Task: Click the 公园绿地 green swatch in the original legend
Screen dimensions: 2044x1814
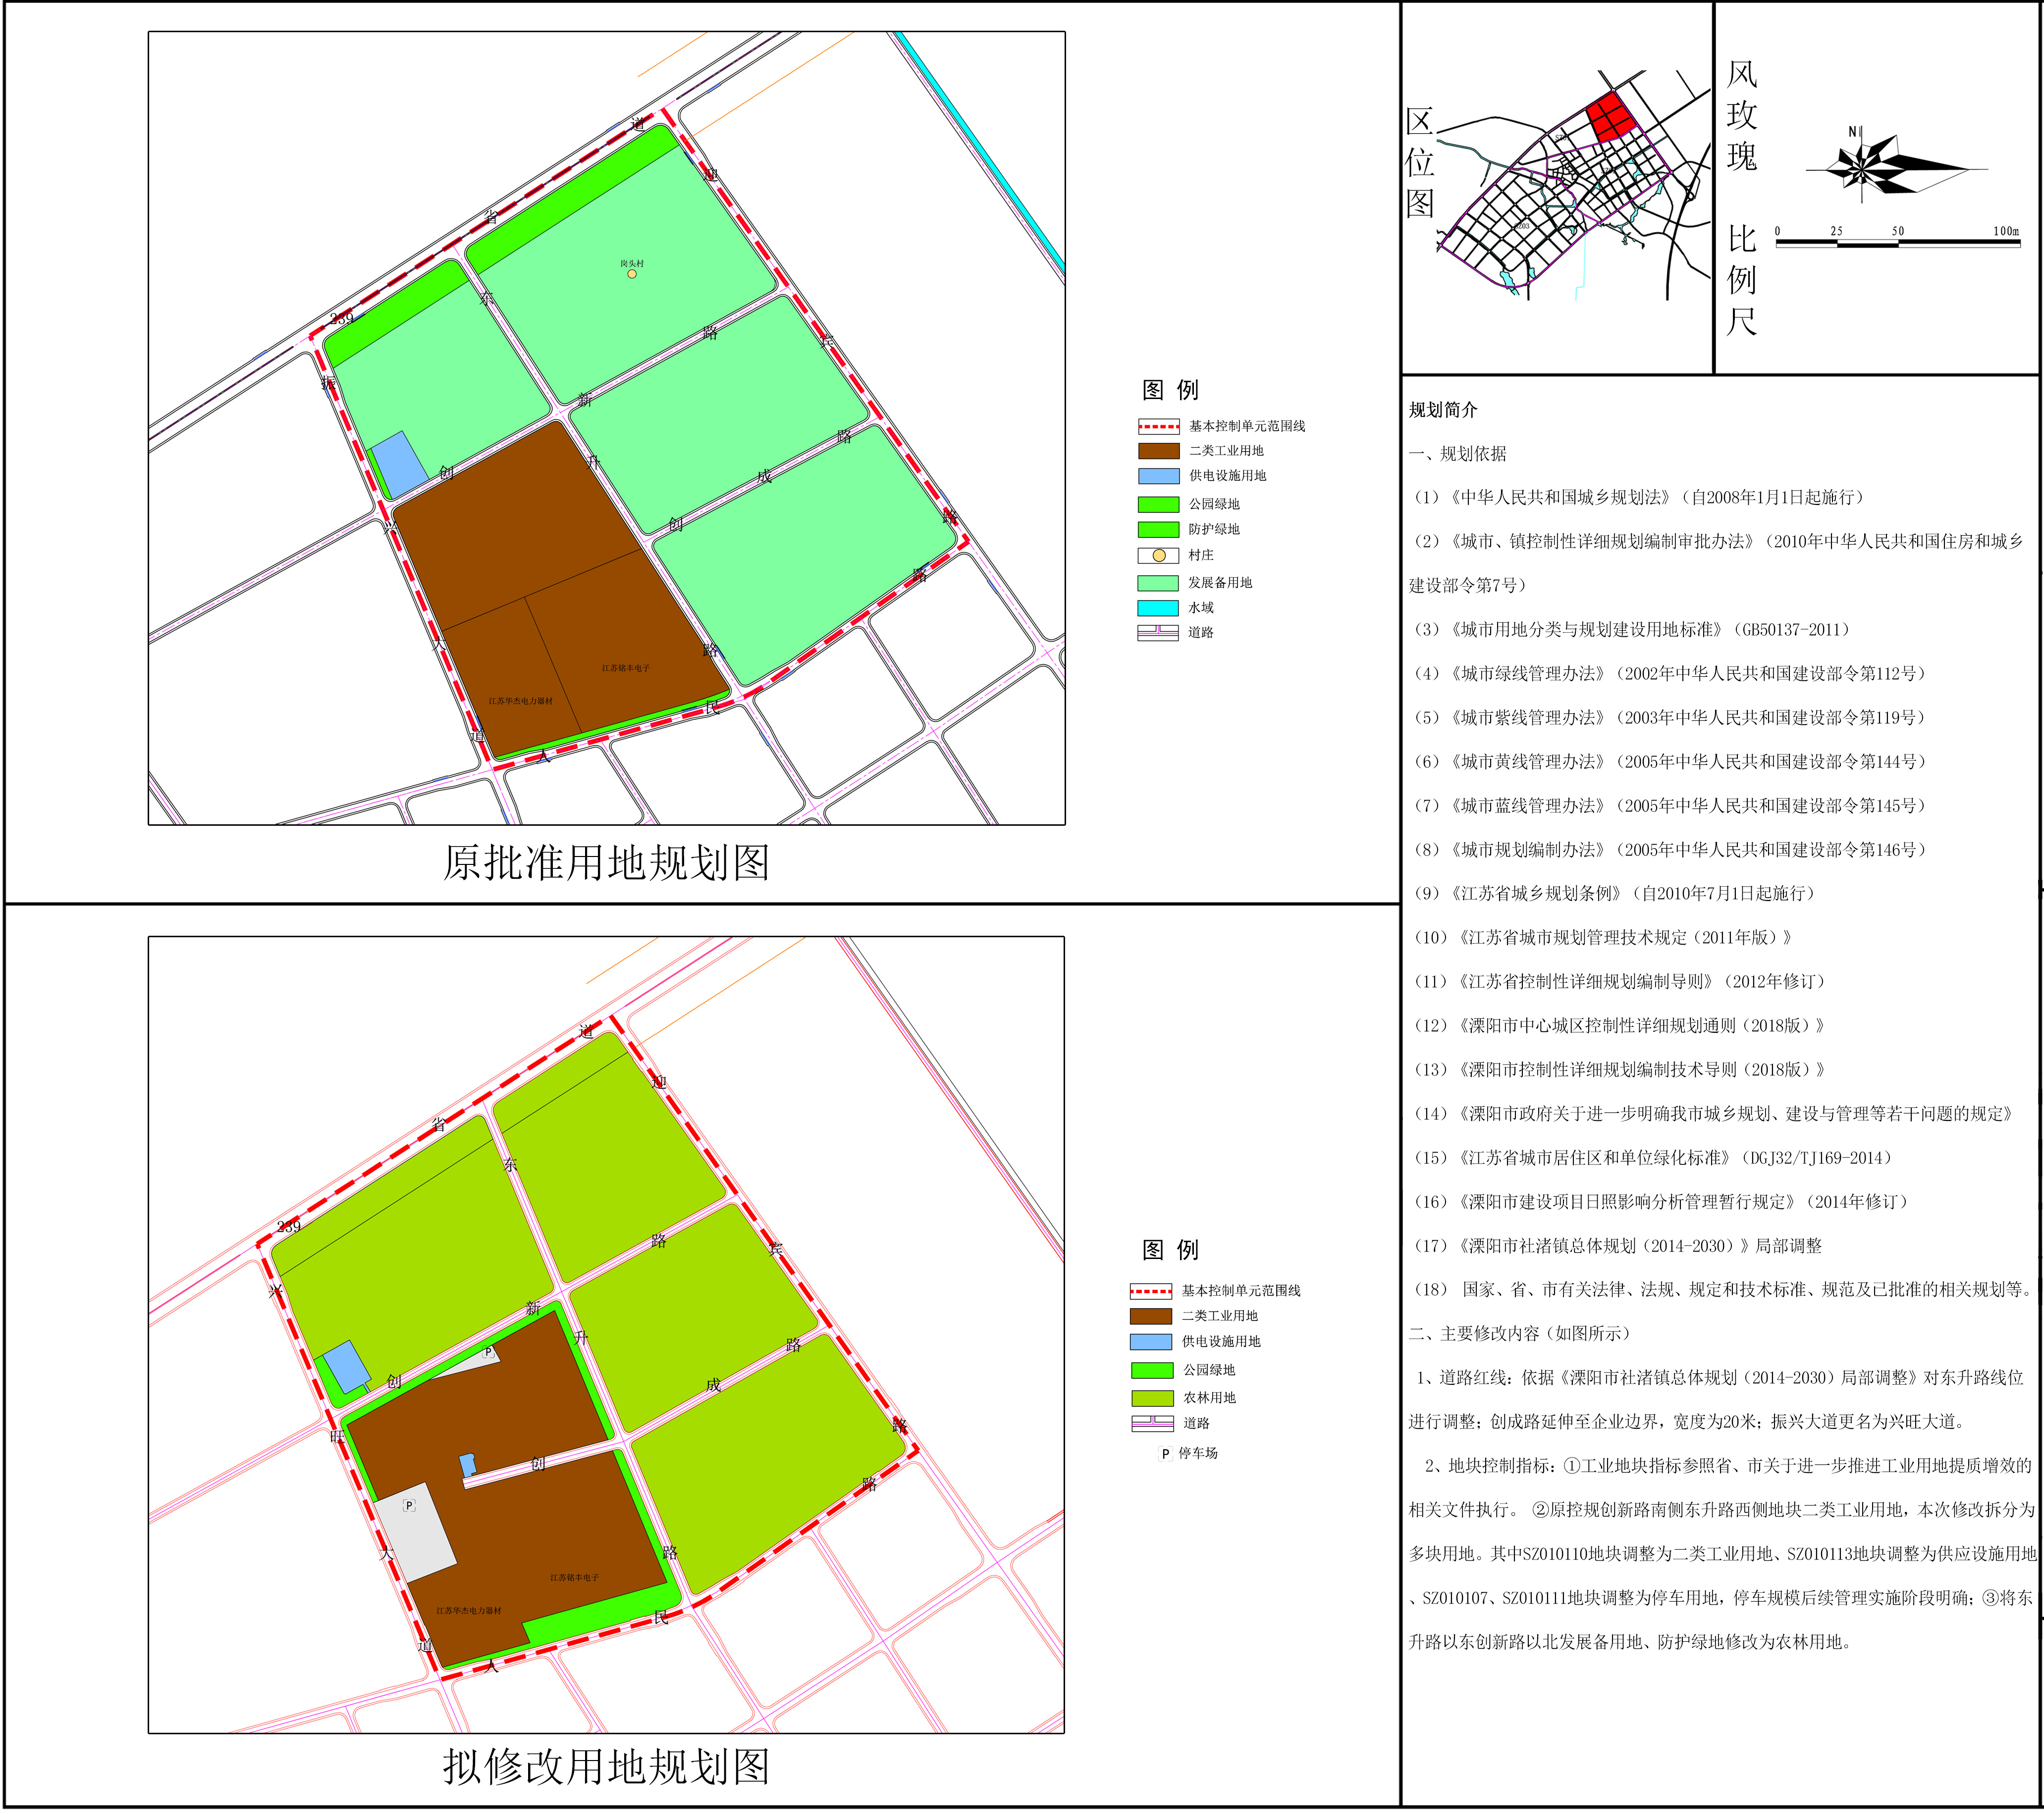Action: (x=1158, y=504)
